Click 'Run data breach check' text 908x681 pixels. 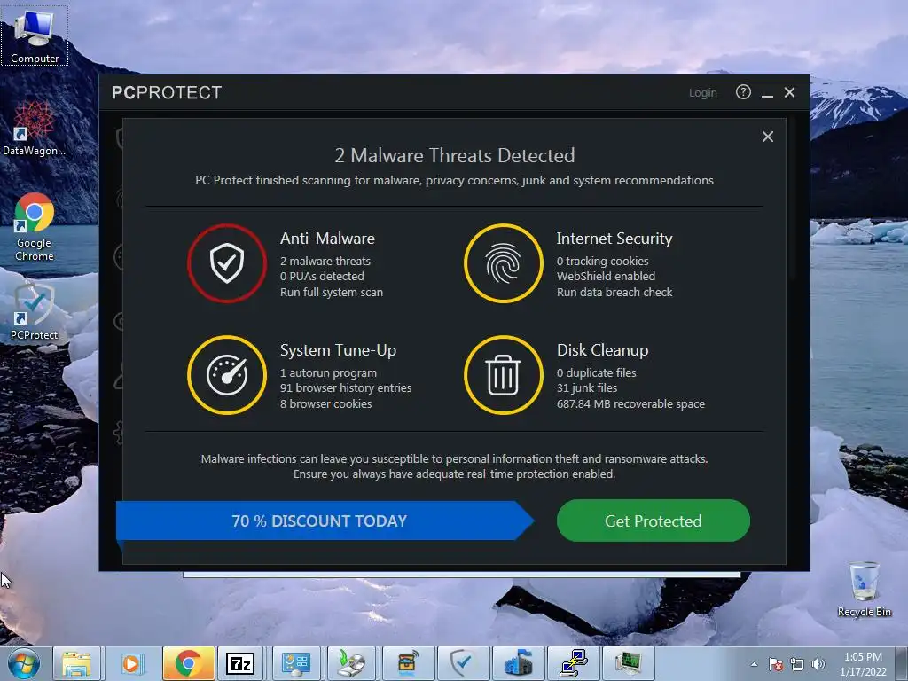(x=614, y=292)
